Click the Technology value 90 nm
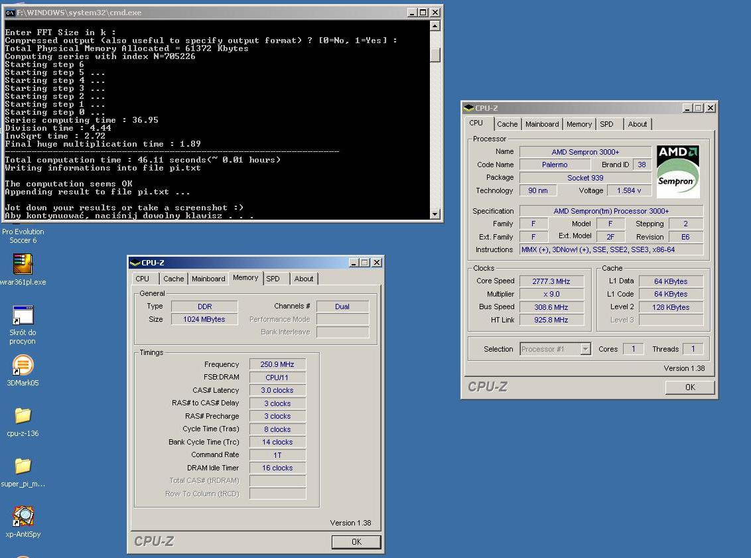This screenshot has height=558, width=751. pyautogui.click(x=538, y=190)
